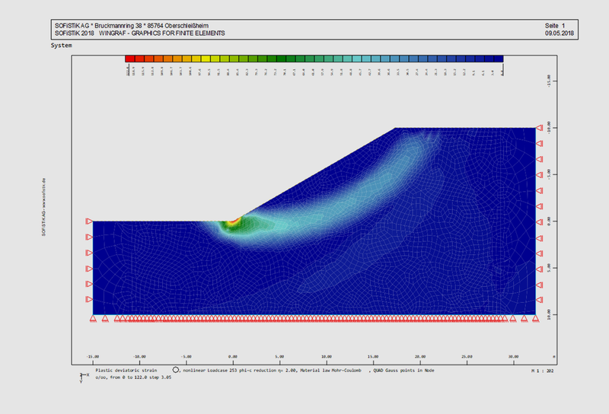Click the M 1 : 202 scale text
609x414 pixels.
542,370
